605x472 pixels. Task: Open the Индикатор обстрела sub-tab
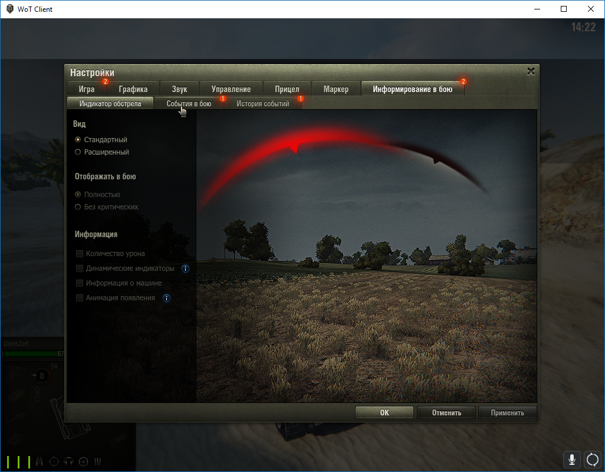[x=110, y=103]
